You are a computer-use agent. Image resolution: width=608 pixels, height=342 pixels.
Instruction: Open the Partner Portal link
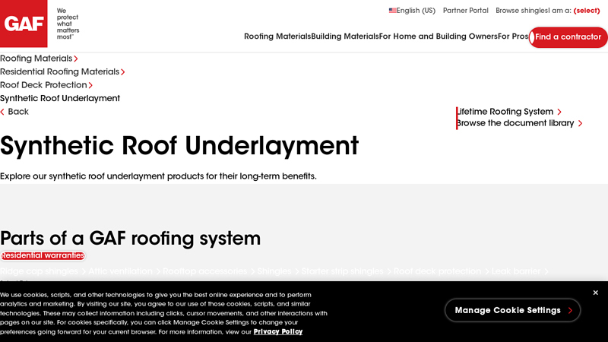tap(466, 11)
